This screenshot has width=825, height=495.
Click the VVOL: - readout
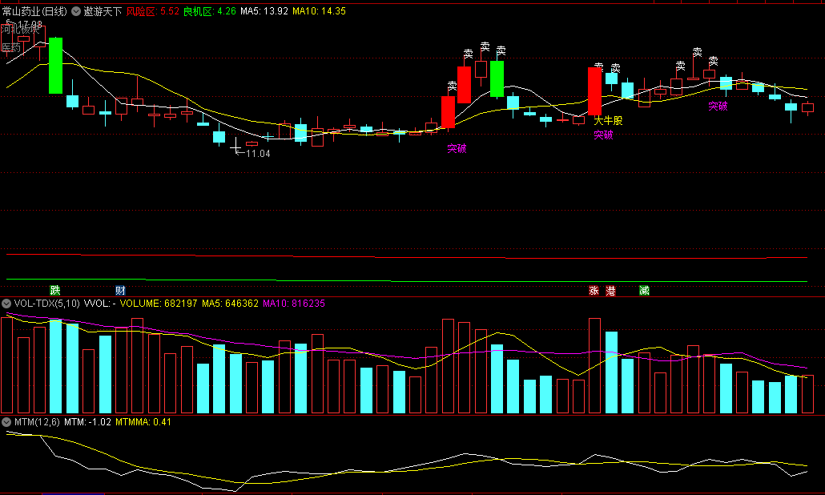[x=99, y=304]
